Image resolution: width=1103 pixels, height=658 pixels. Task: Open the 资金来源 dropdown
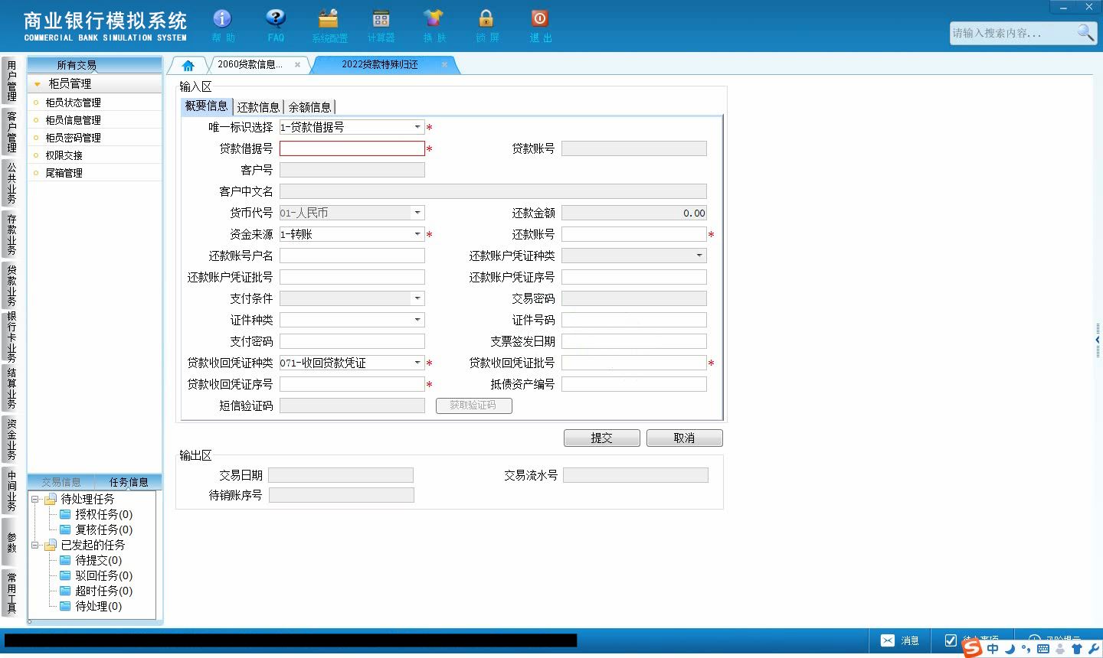pos(417,235)
